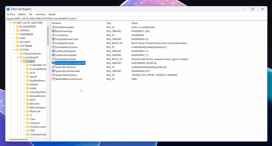The width and height of the screenshot is (272, 146).
Task: Select the BGFX key
Action: 33,100
